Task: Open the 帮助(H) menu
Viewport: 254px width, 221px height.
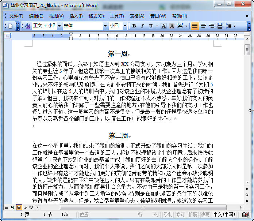Action: click(180, 16)
